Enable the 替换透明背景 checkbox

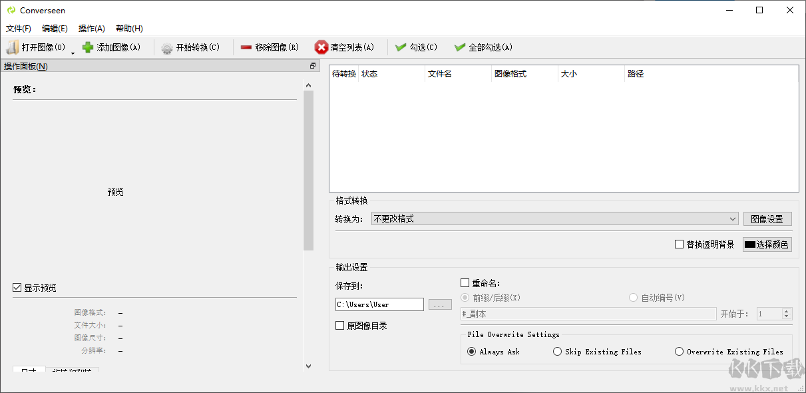click(678, 244)
